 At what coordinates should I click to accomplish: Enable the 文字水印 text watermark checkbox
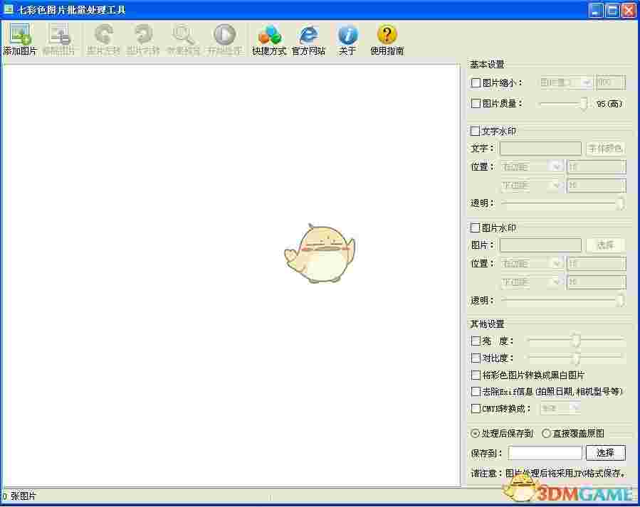pos(475,131)
